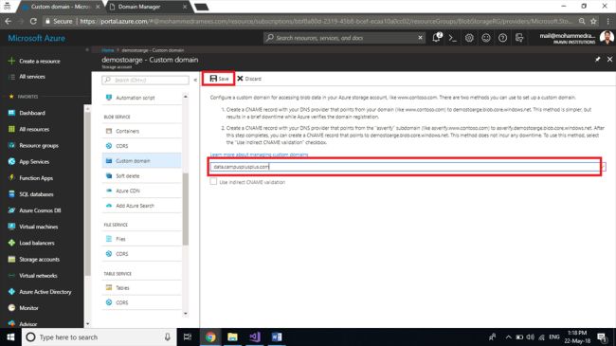The height and width of the screenshot is (346, 616).
Task: Close the Custom domain blade
Action: (x=609, y=60)
